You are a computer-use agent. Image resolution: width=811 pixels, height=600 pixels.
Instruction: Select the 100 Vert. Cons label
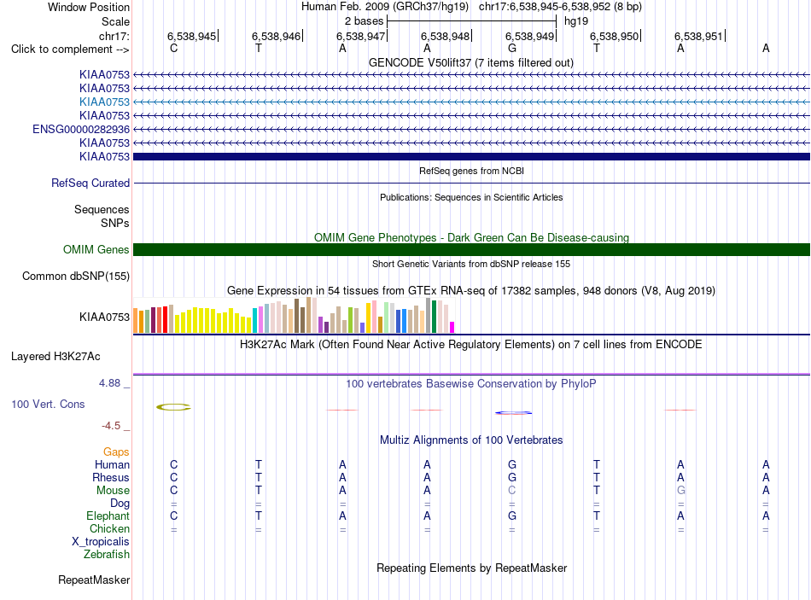coord(48,404)
